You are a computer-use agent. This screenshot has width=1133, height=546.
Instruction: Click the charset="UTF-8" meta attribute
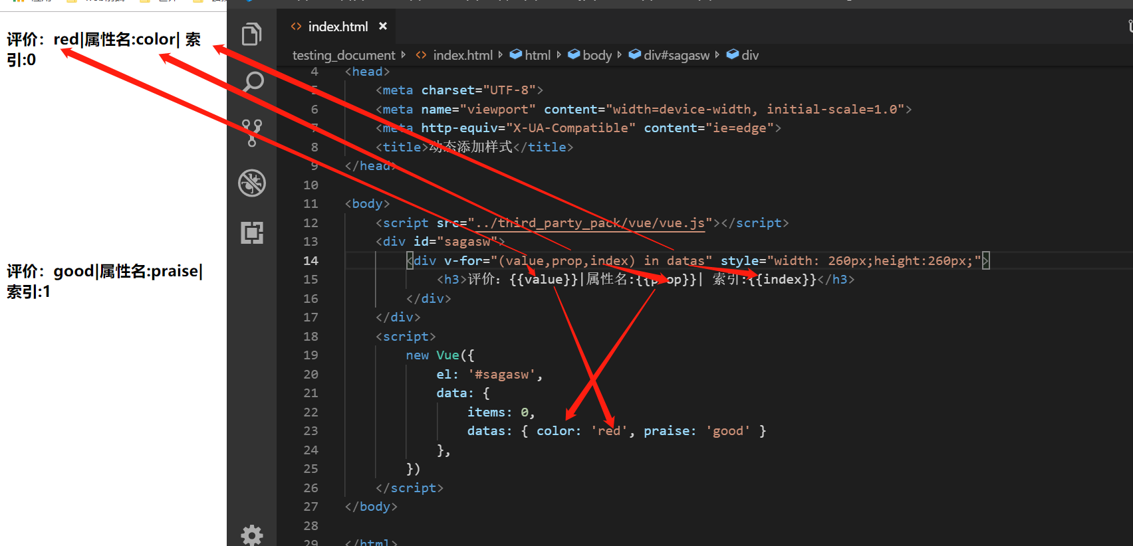coord(478,90)
